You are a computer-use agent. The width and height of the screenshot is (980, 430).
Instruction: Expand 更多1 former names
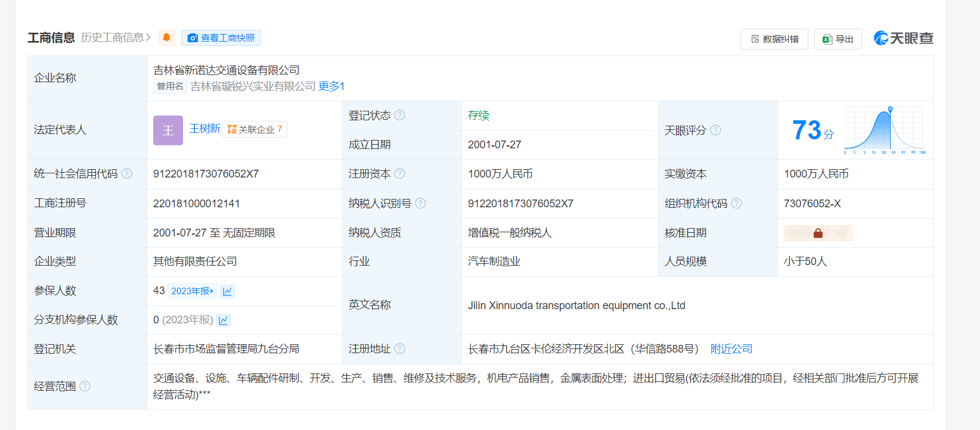point(331,86)
